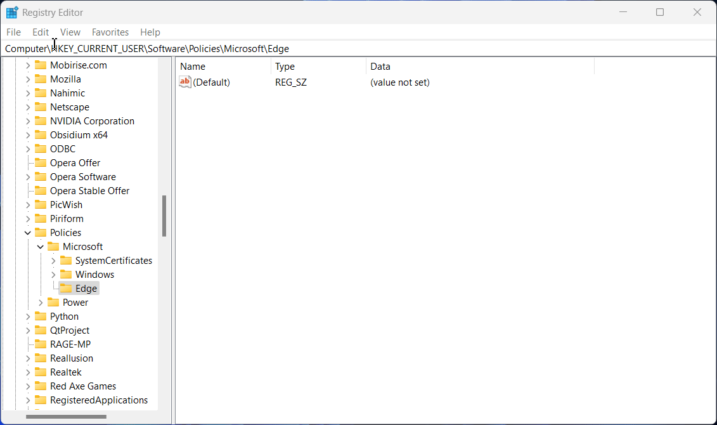Expand the Mozilla key
This screenshot has height=425, width=717.
(28, 79)
